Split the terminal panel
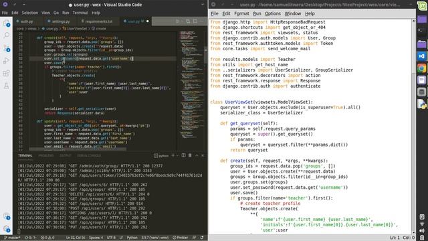 (x=183, y=155)
